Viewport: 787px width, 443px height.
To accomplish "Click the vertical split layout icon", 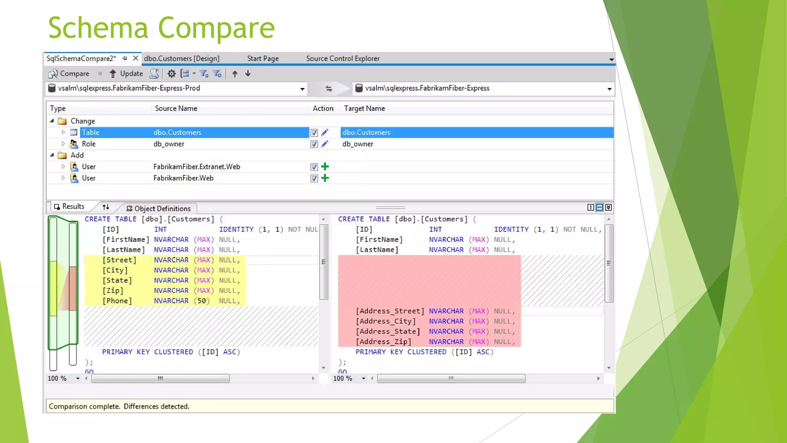I will click(591, 207).
